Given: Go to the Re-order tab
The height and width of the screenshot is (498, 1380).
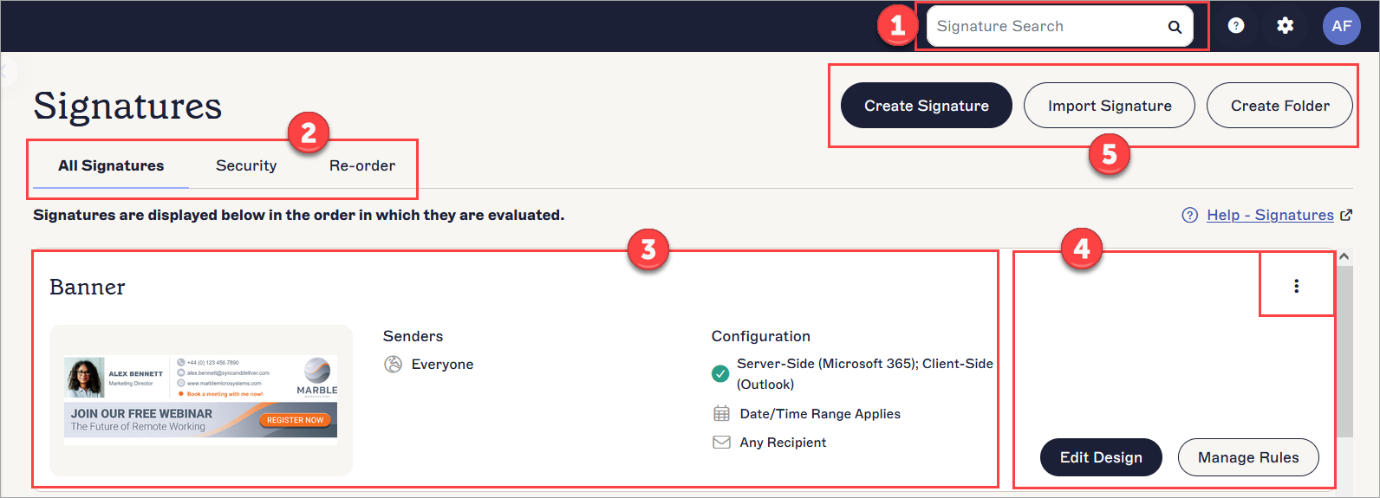Looking at the screenshot, I should pos(362,165).
